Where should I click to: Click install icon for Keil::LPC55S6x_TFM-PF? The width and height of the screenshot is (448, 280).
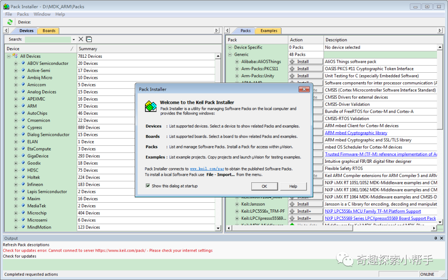pos(292,211)
